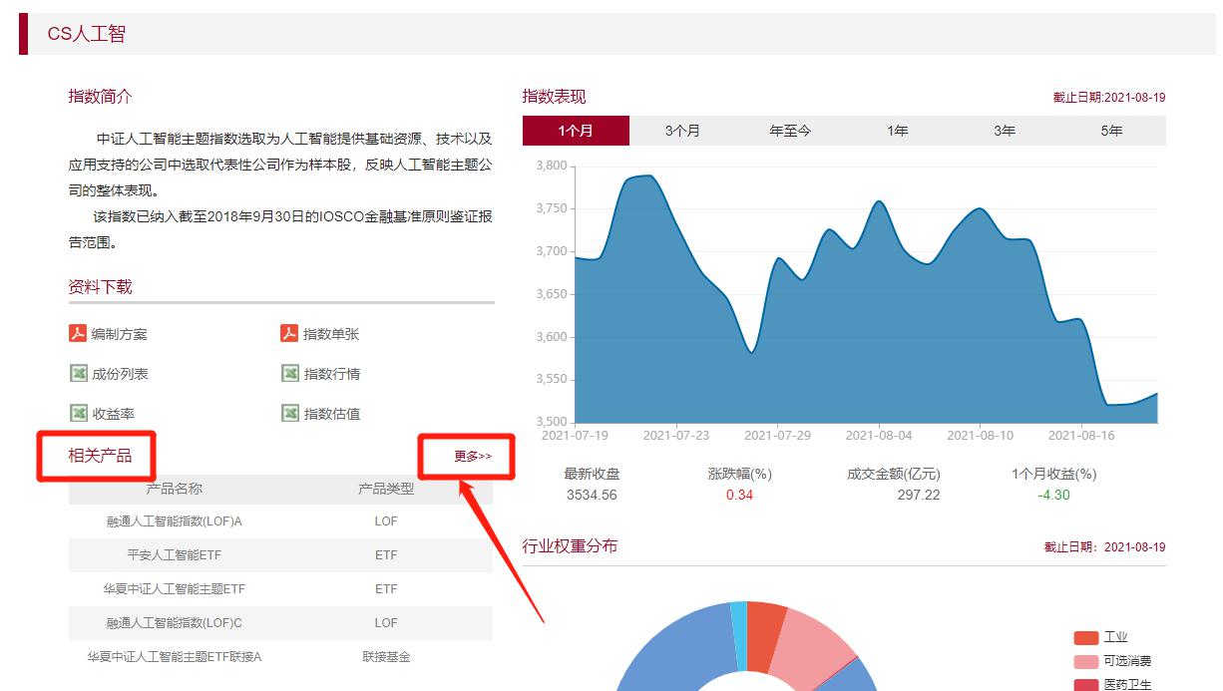
Task: Select the 3年 time range tab
Action: (x=1005, y=131)
